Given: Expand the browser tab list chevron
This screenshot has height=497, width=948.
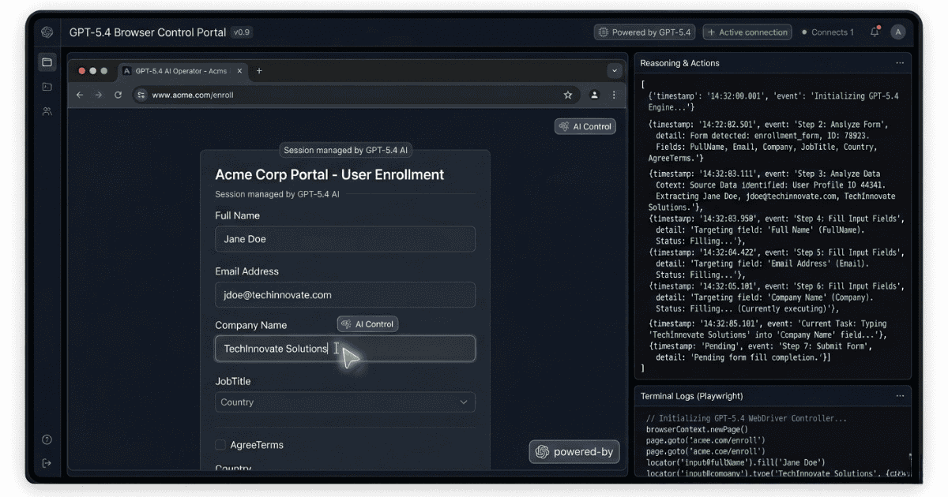Looking at the screenshot, I should pos(614,71).
